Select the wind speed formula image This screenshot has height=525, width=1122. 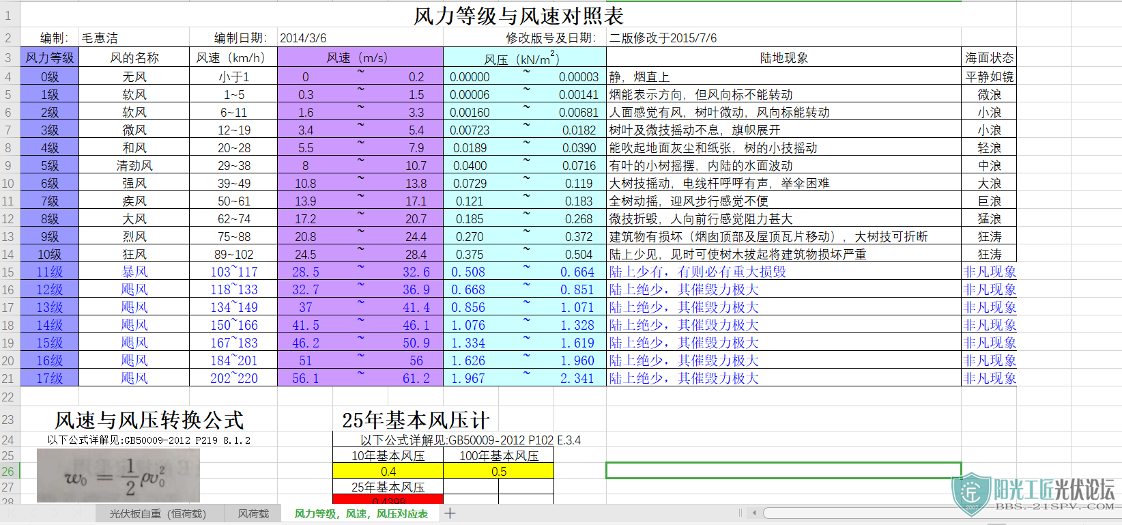point(118,476)
